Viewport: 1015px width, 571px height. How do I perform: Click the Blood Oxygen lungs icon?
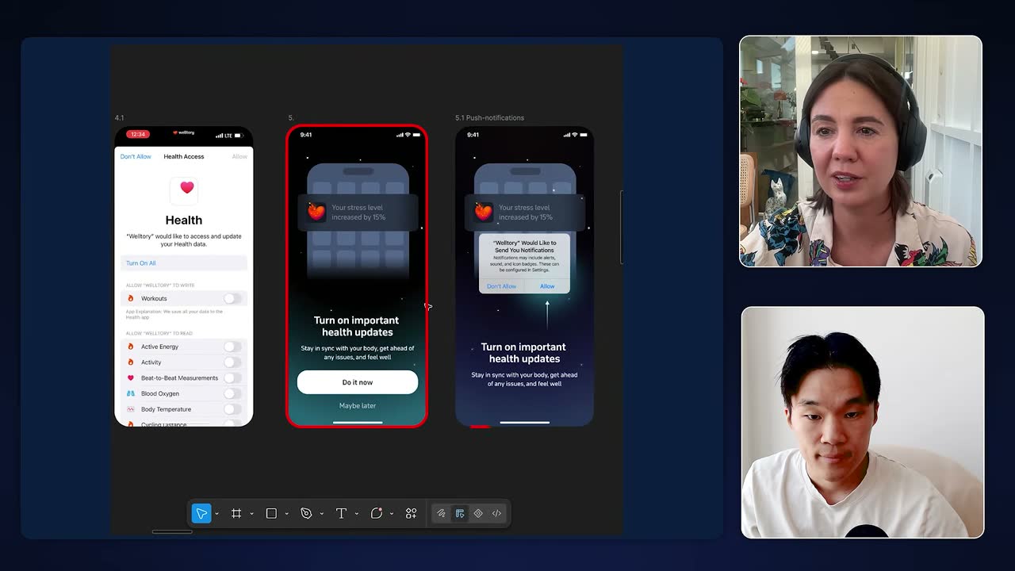[131, 394]
